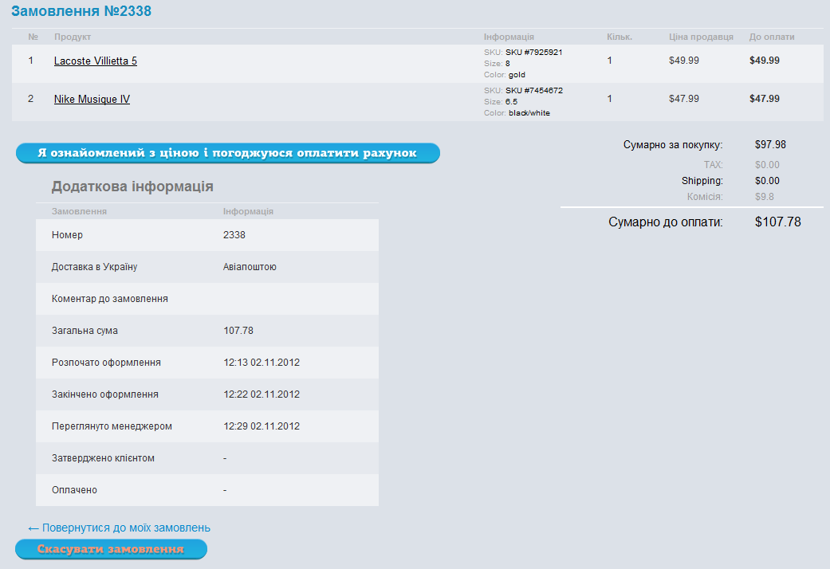Click the Номер row value 2338
The height and width of the screenshot is (569, 830).
click(x=234, y=235)
